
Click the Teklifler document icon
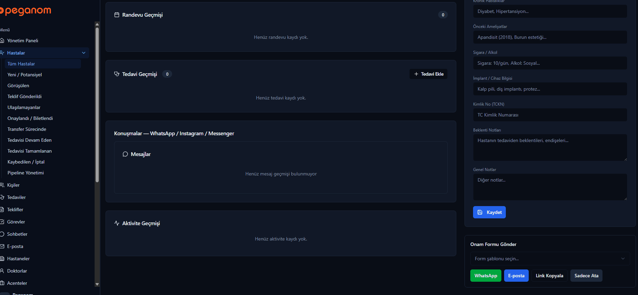pos(2,209)
